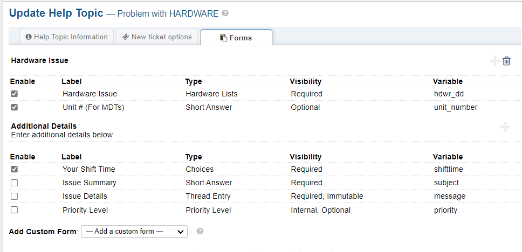
Task: Enable the Issue Details checkbox
Action: (x=15, y=197)
